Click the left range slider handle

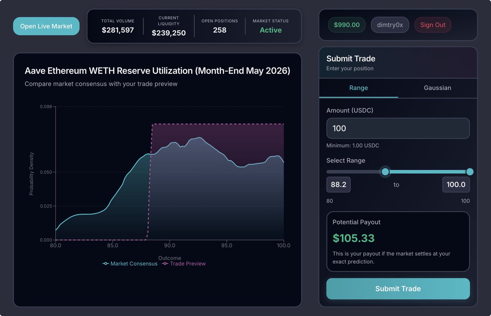(385, 172)
